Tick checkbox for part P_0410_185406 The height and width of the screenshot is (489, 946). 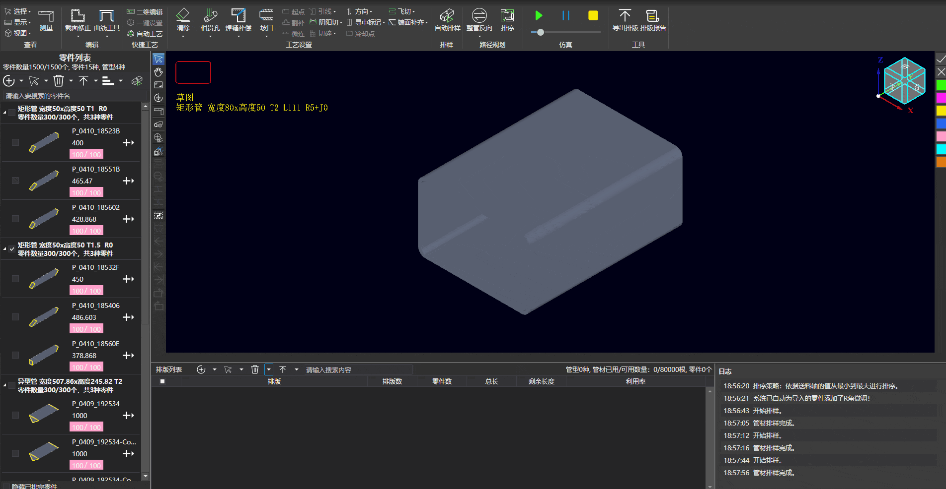click(x=15, y=317)
